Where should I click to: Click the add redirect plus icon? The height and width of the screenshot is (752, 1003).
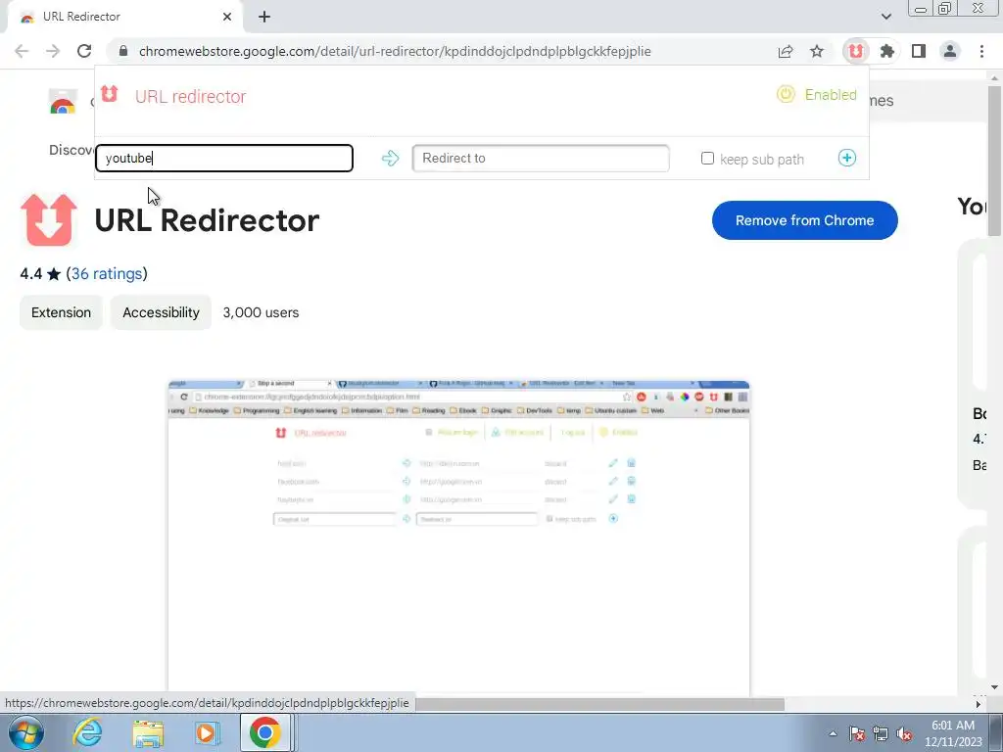pyautogui.click(x=847, y=158)
